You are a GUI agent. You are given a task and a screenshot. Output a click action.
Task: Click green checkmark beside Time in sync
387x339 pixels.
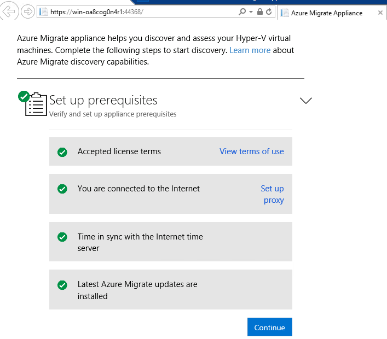[62, 237]
